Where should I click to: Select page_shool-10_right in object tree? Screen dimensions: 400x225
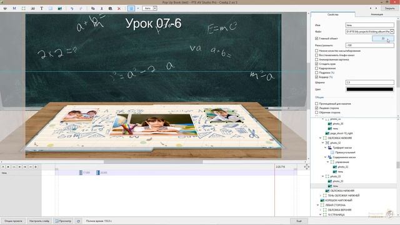pos(341,133)
